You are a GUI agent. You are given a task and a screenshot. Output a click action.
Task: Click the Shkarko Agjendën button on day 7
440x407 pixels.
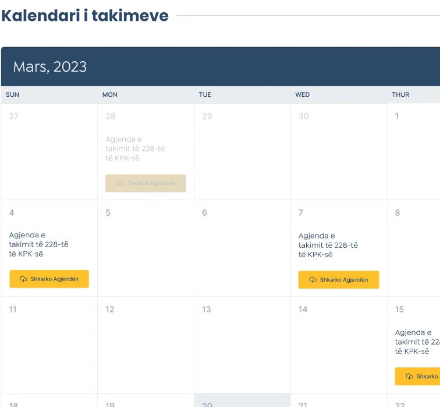(339, 280)
